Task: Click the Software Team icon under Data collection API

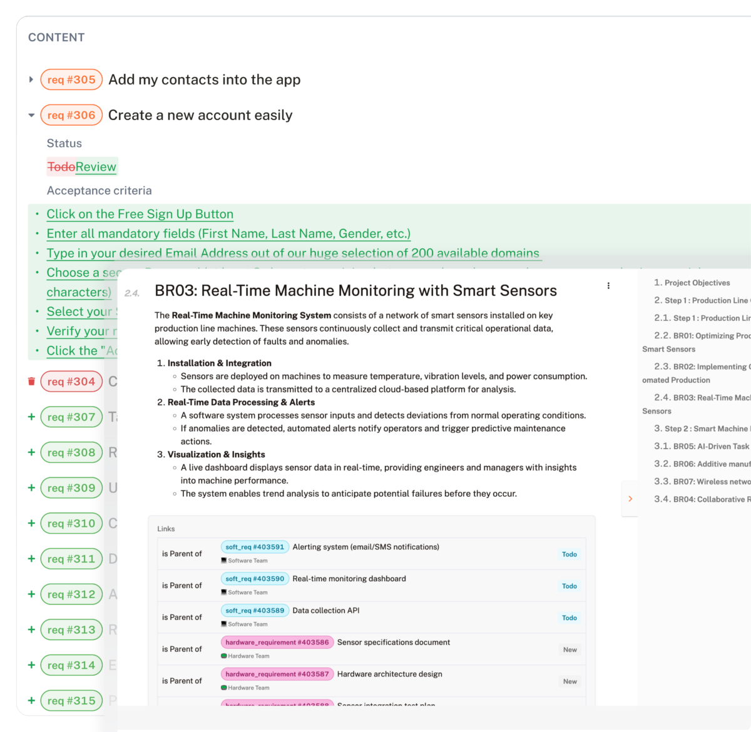Action: [x=224, y=624]
